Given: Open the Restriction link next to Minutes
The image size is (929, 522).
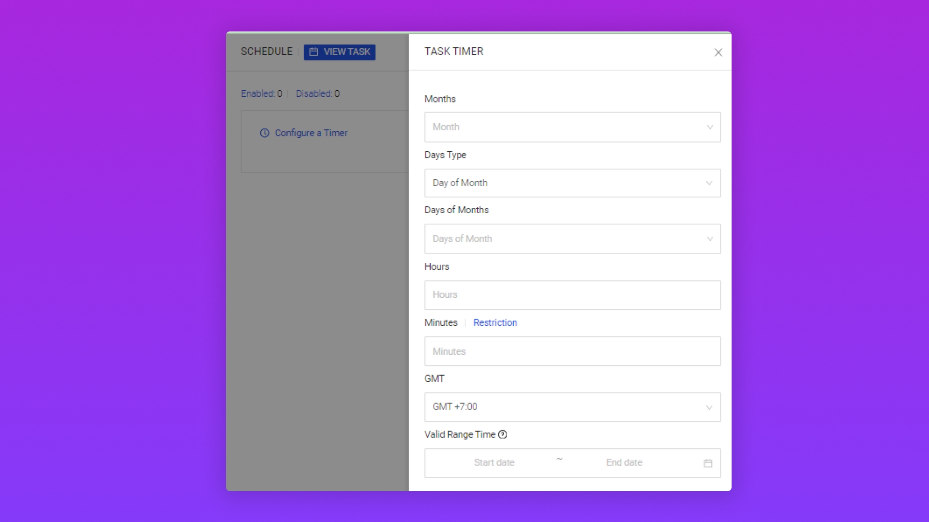Looking at the screenshot, I should click(x=495, y=322).
